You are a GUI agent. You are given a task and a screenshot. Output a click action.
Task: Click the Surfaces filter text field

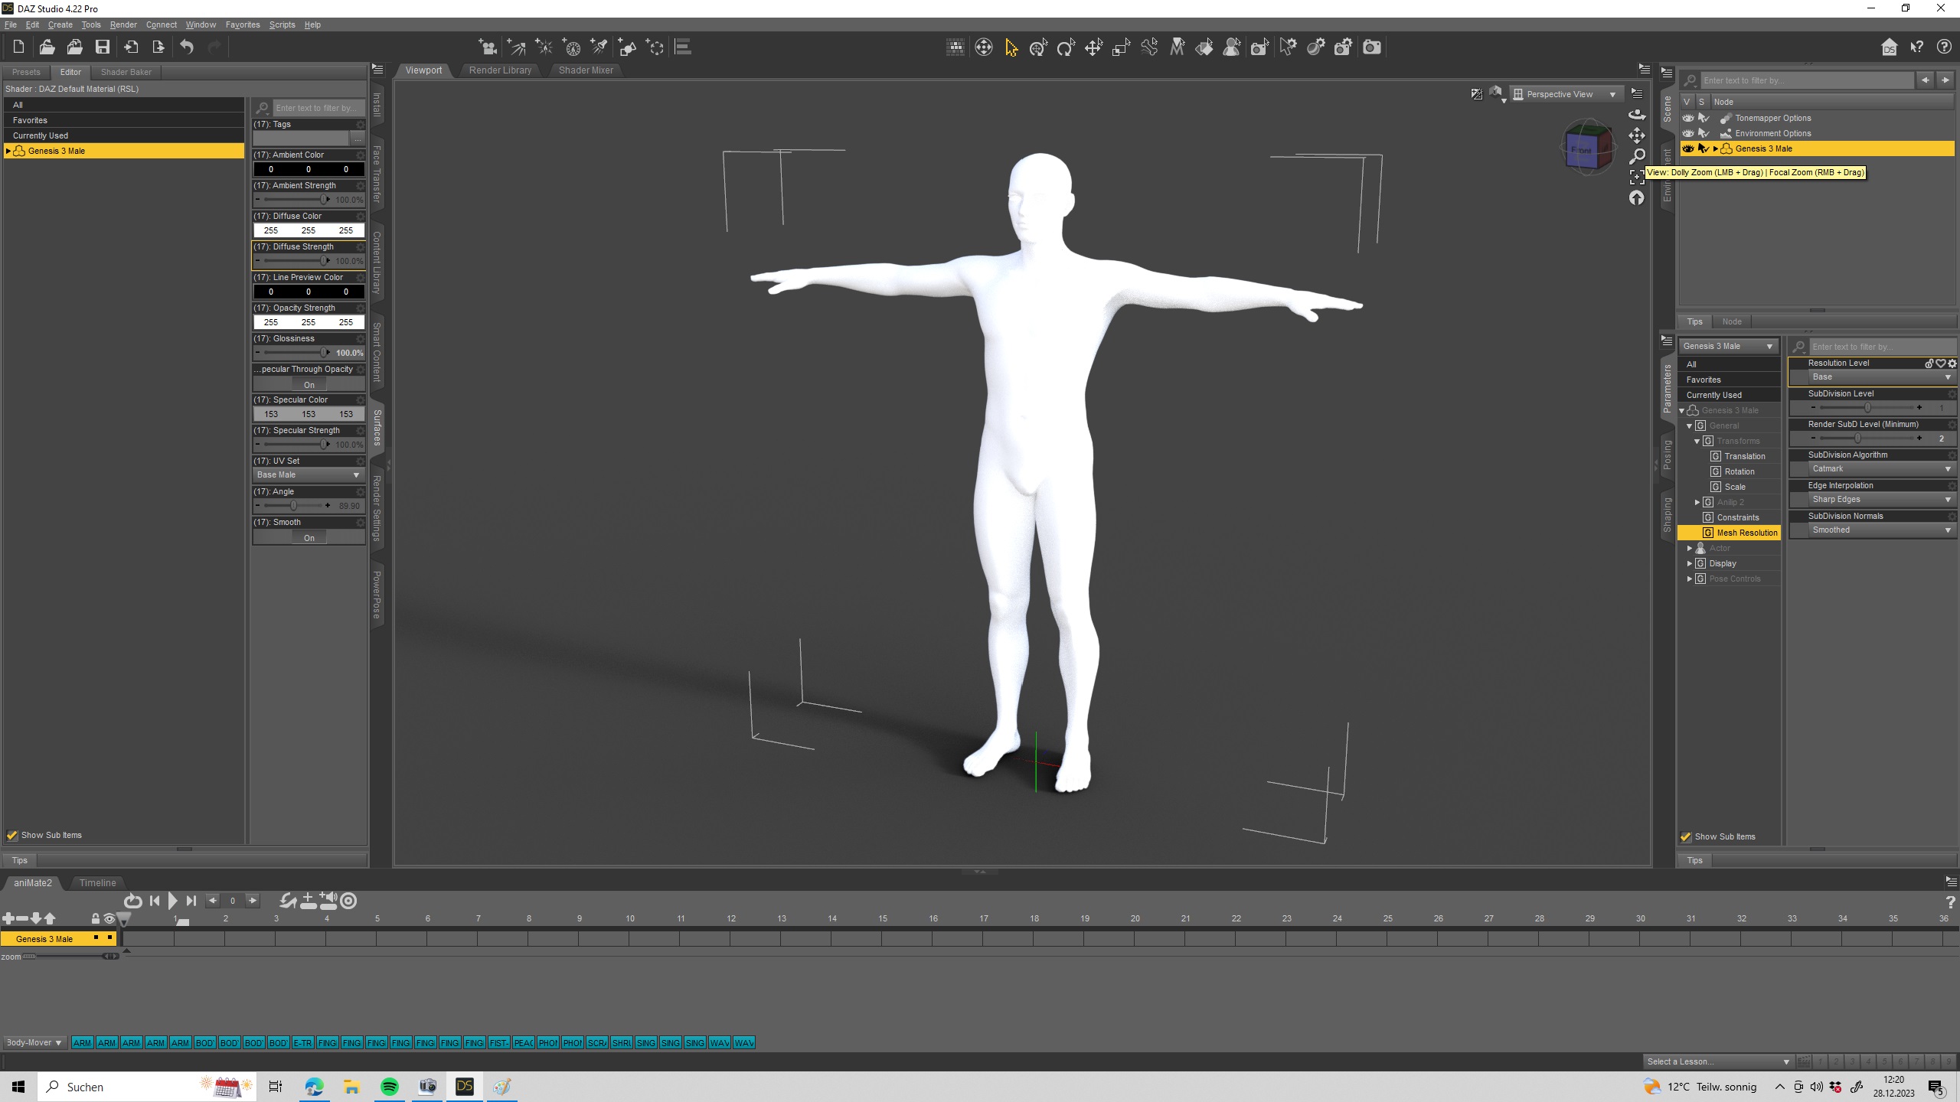click(x=316, y=108)
